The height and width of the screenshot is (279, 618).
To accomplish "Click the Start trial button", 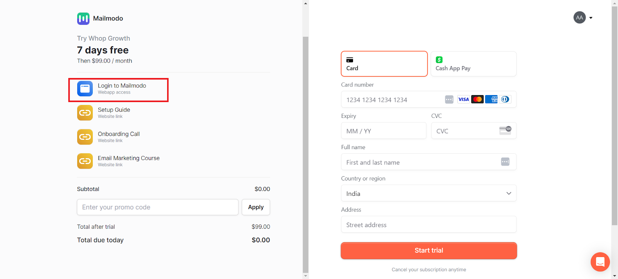I will point(429,250).
